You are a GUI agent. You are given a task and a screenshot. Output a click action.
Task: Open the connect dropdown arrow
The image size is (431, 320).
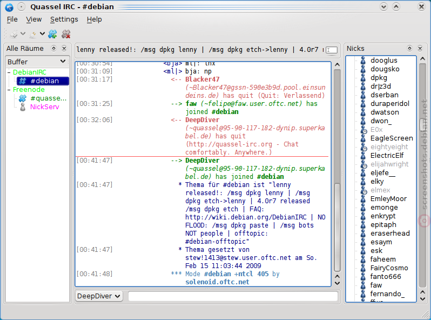pos(23,34)
